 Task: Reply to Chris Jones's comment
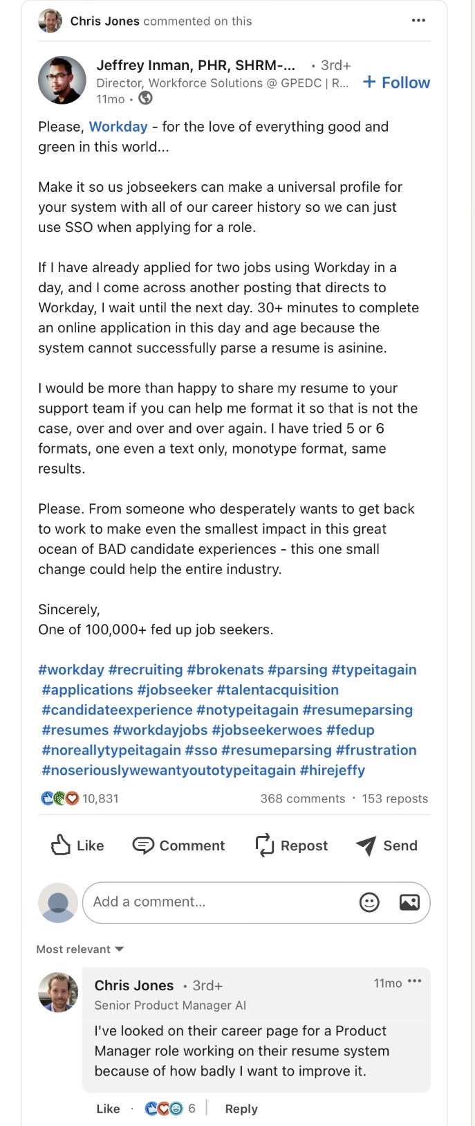tap(241, 1109)
